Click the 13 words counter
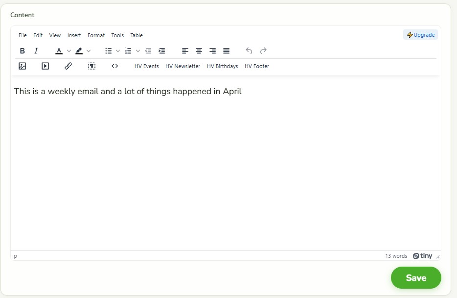The image size is (457, 298). coord(396,256)
